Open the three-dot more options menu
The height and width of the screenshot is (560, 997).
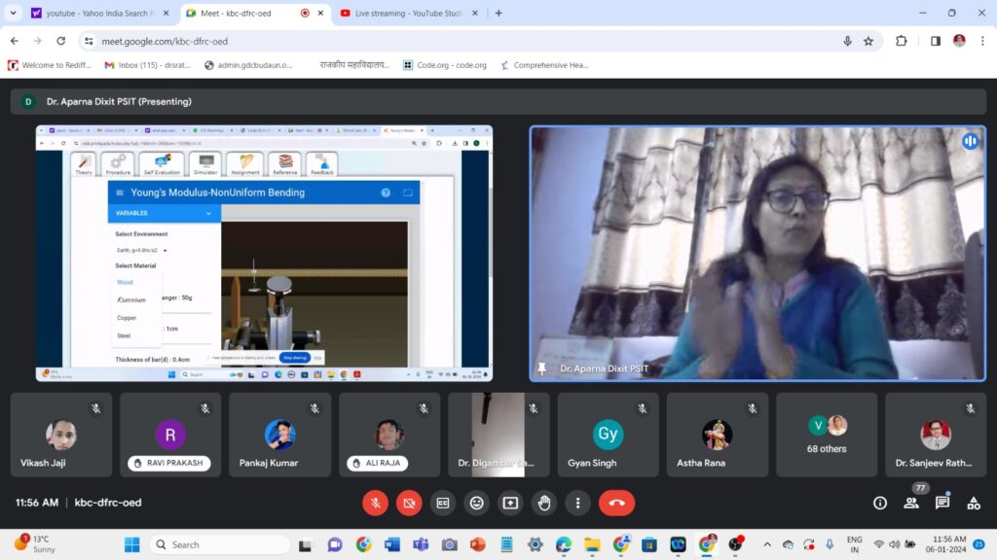tap(578, 503)
